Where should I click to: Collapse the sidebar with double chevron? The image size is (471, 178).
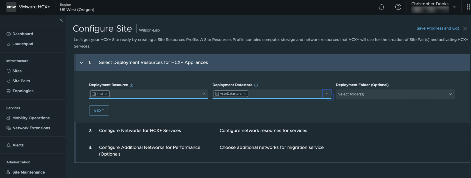pyautogui.click(x=61, y=20)
